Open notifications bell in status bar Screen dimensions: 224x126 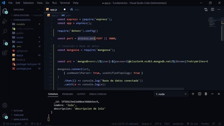[219, 124]
